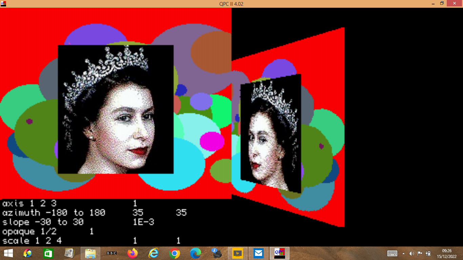
Task: Open File Explorer from the taskbar
Action: tap(90, 253)
